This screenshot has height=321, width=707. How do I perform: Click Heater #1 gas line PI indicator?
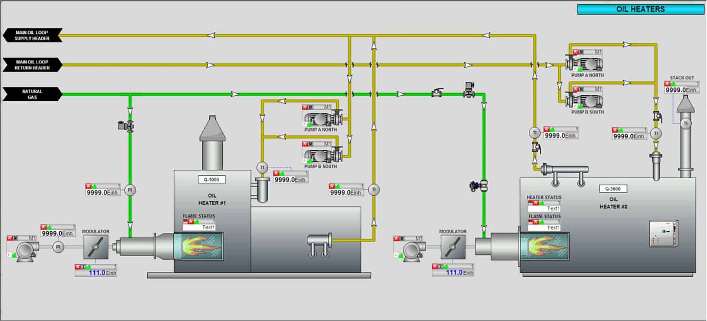(130, 190)
